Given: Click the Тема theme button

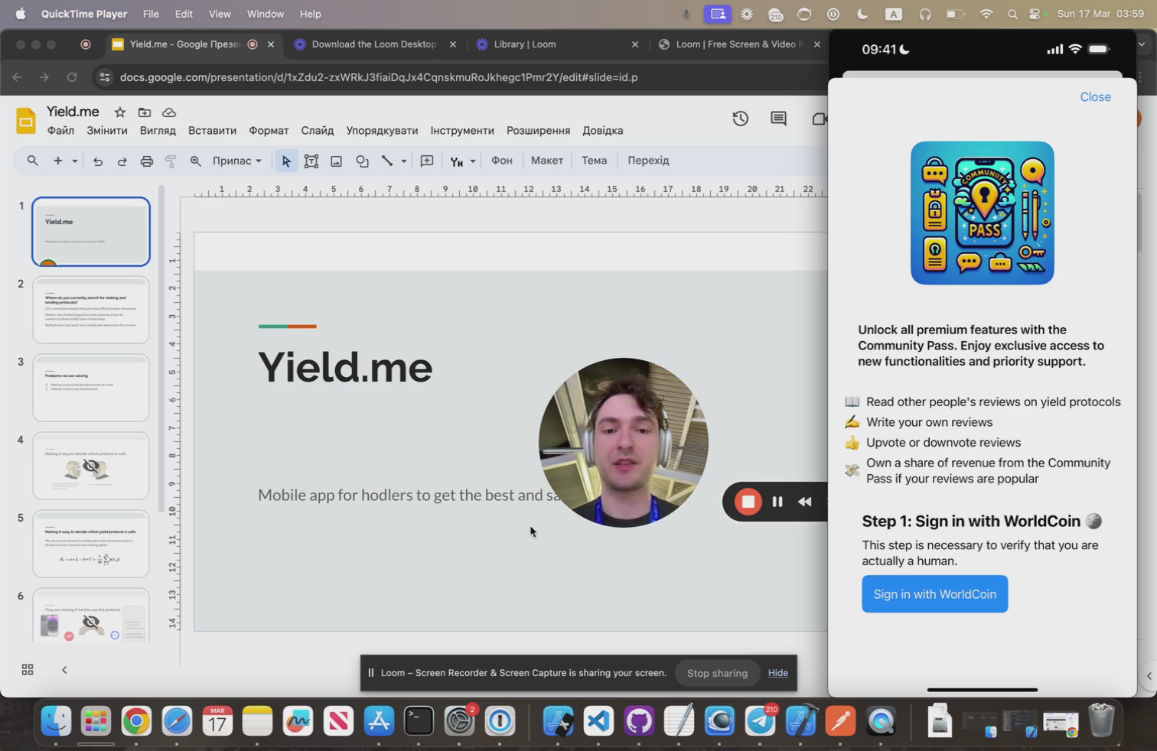Looking at the screenshot, I should [x=595, y=161].
